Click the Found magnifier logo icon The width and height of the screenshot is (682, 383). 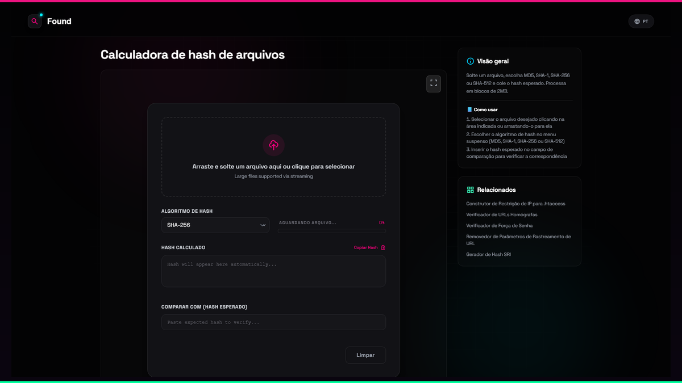coord(35,21)
